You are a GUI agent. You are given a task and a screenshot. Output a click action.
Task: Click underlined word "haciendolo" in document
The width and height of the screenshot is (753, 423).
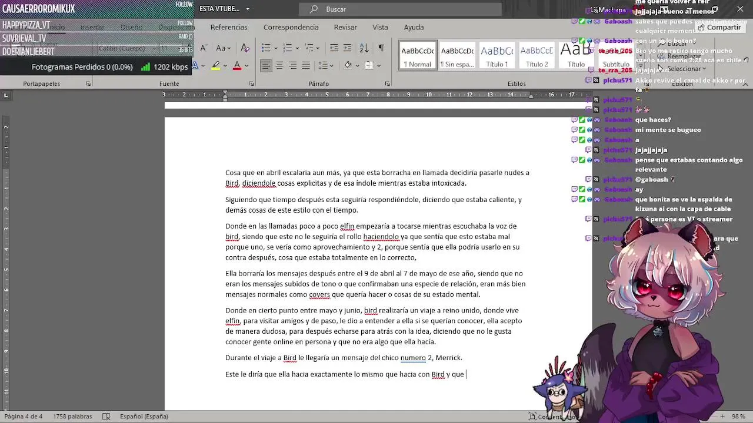381,237
